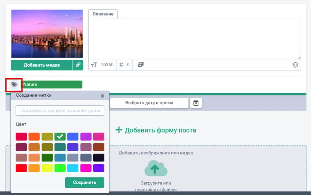Select the Nature green tag
This screenshot has height=195, width=311.
click(x=52, y=85)
